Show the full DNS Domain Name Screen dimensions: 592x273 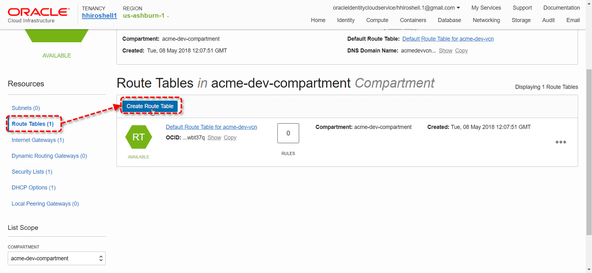[445, 51]
